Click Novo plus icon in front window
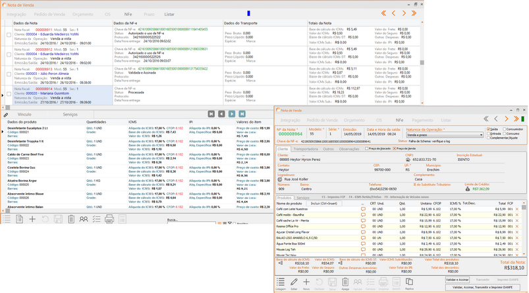This screenshot has height=293, width=529. tap(306, 282)
